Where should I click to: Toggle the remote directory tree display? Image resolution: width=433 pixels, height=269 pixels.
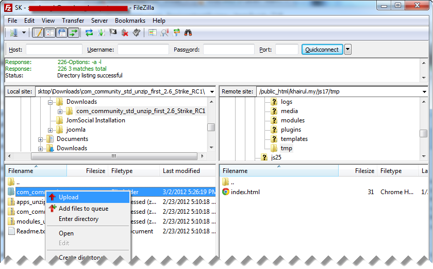[x=62, y=33]
